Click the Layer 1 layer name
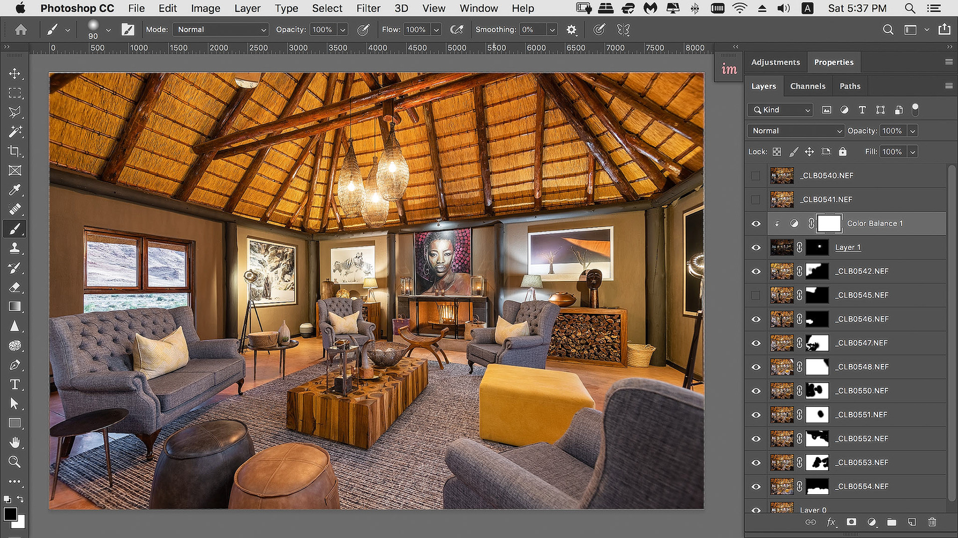 [848, 248]
